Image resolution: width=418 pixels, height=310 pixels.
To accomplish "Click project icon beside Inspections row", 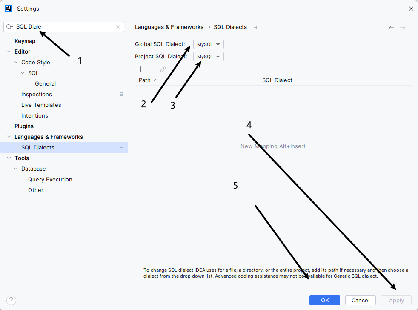I will 122,94.
